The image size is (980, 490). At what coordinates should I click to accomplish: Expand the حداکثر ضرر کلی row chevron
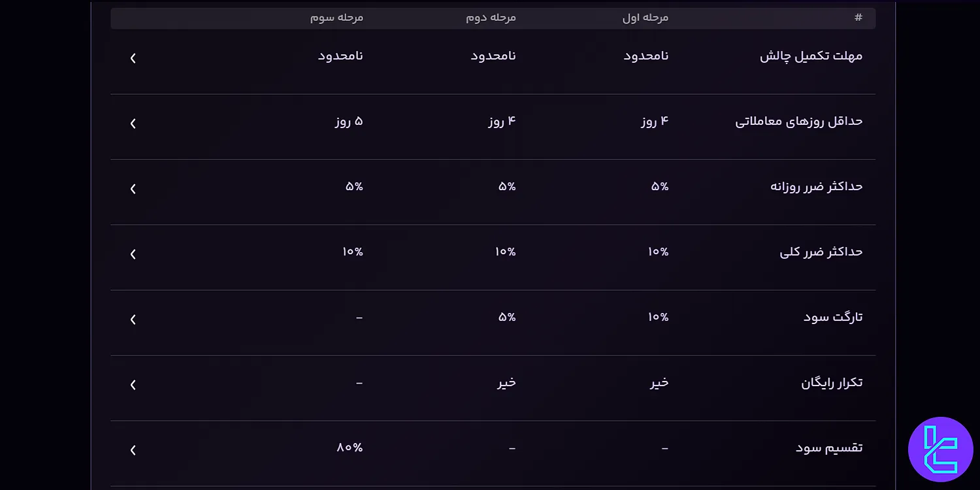coord(133,253)
